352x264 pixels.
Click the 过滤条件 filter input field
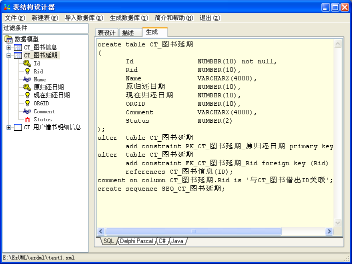click(x=45, y=28)
